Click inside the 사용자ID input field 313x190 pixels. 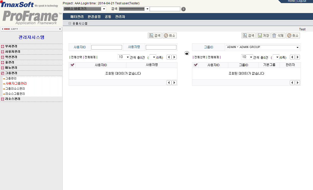tap(106, 47)
